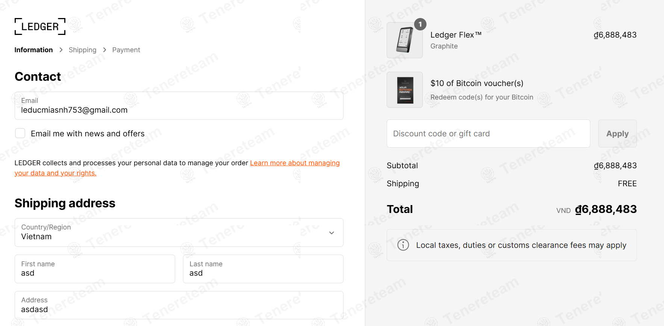664x326 pixels.
Task: Click the Address input field
Action: [179, 305]
